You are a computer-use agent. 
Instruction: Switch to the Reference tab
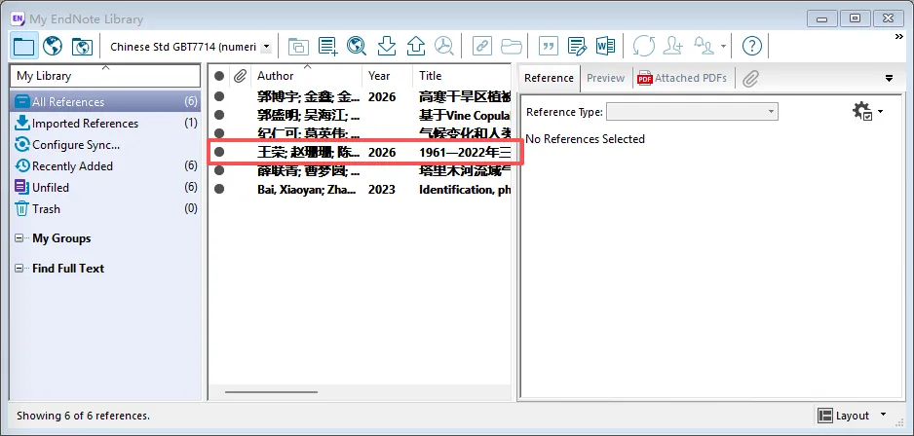pos(549,78)
